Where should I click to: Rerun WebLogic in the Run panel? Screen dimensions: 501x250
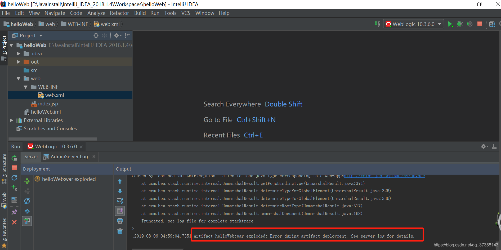click(x=14, y=158)
